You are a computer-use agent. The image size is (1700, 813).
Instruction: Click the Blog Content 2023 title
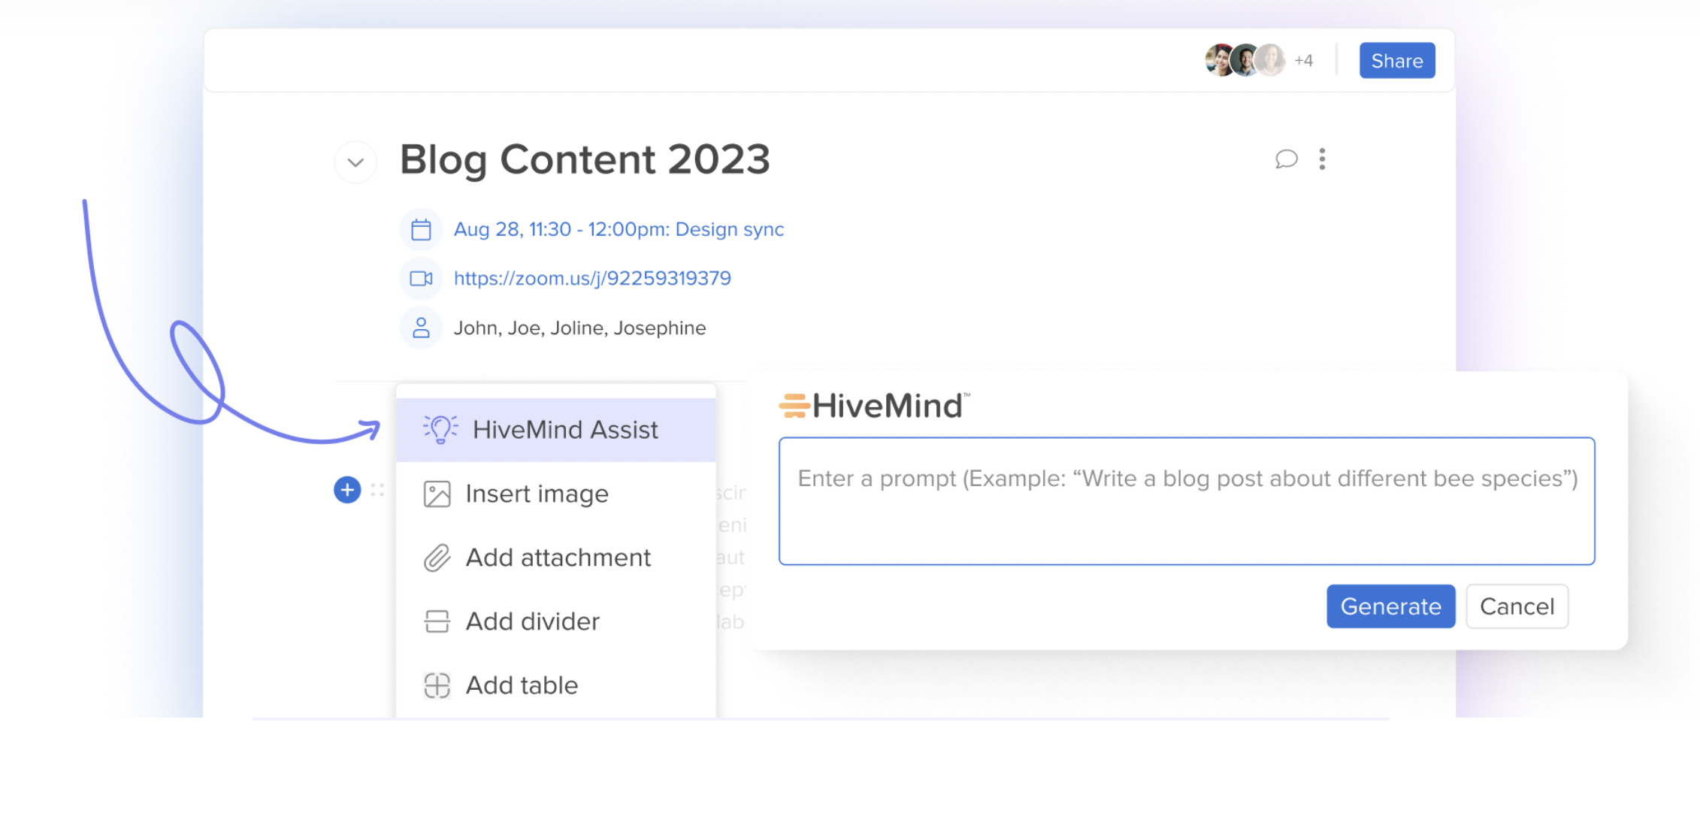click(585, 159)
